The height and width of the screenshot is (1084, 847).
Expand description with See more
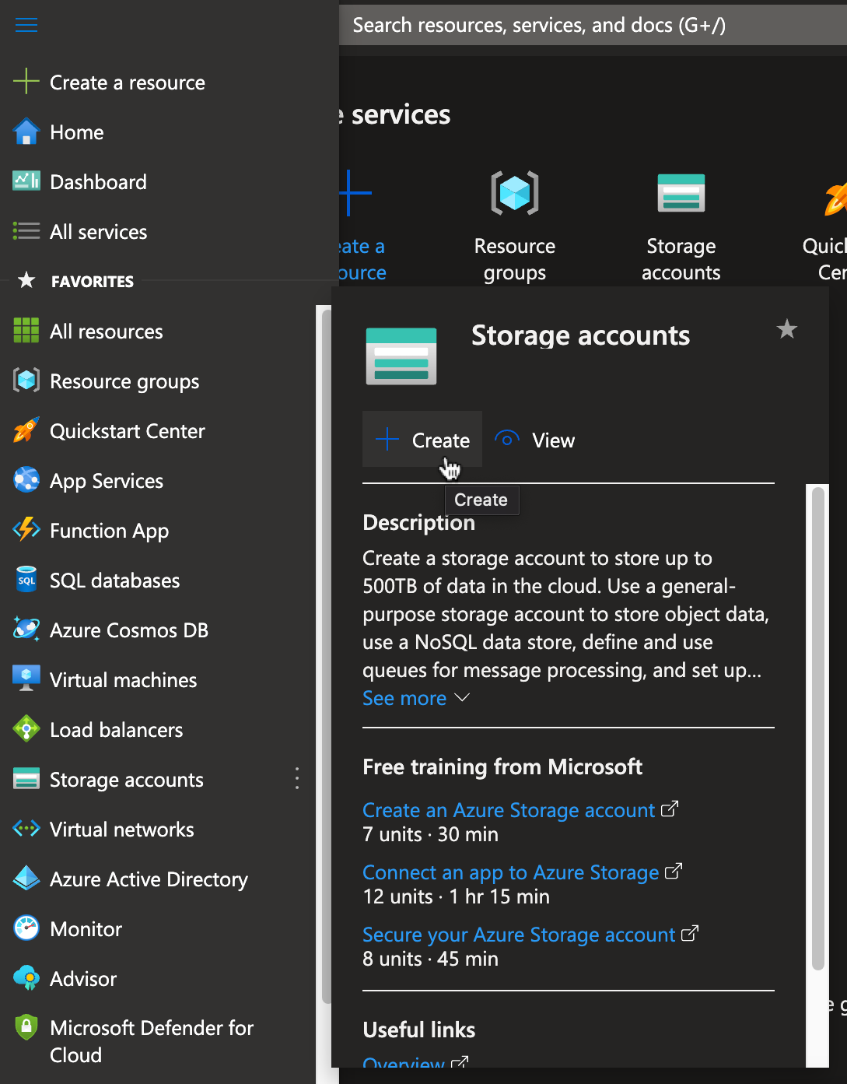click(416, 698)
